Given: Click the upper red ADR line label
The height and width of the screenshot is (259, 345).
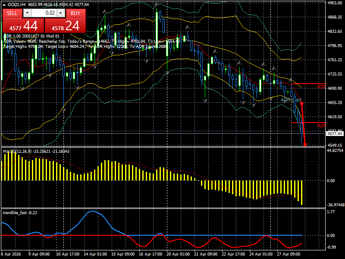Looking at the screenshot, I should [321, 87].
